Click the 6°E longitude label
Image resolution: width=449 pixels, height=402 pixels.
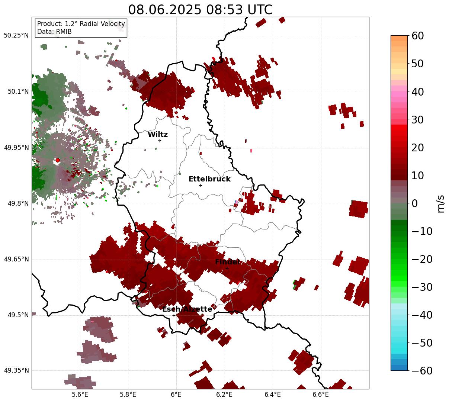coord(176,395)
